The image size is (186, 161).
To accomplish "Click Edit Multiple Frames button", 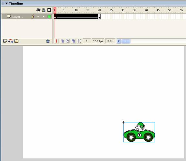I will 74,41.
